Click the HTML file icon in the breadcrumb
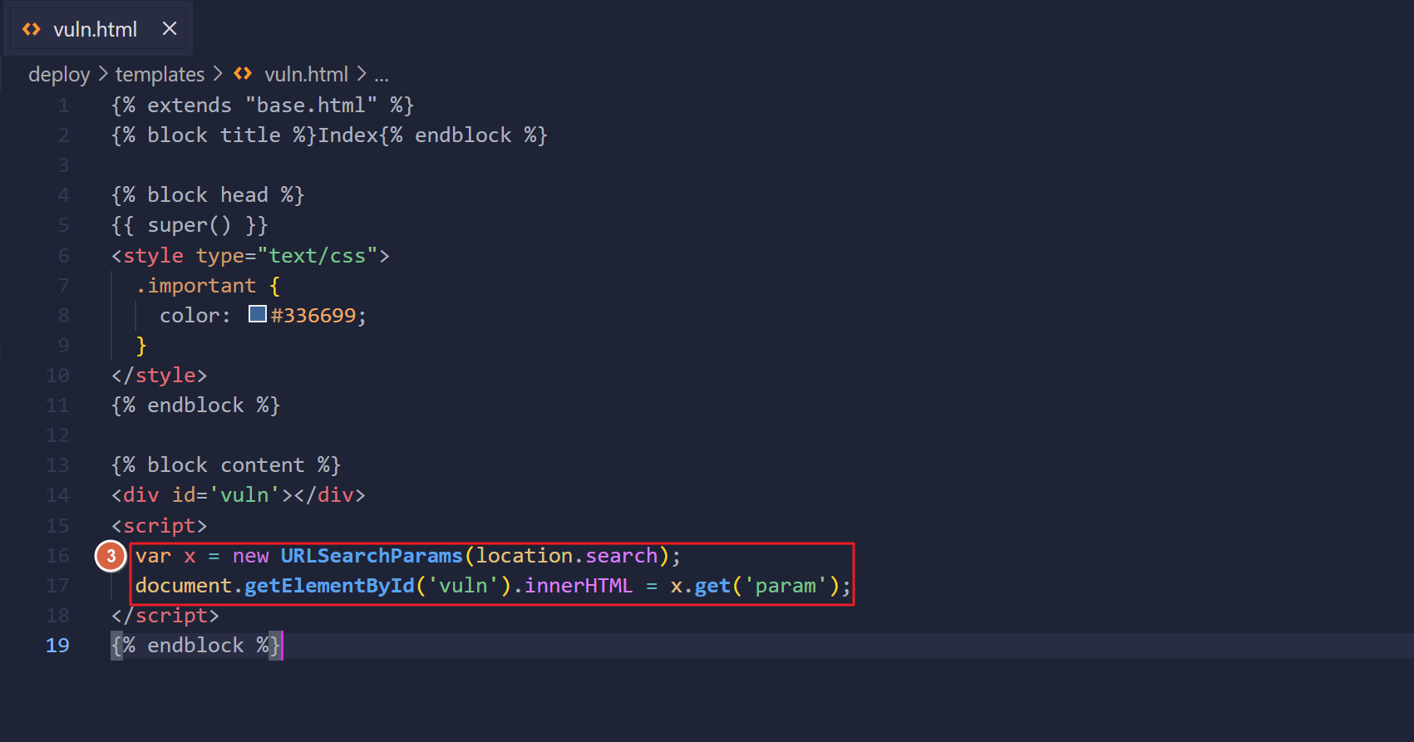 click(x=243, y=74)
